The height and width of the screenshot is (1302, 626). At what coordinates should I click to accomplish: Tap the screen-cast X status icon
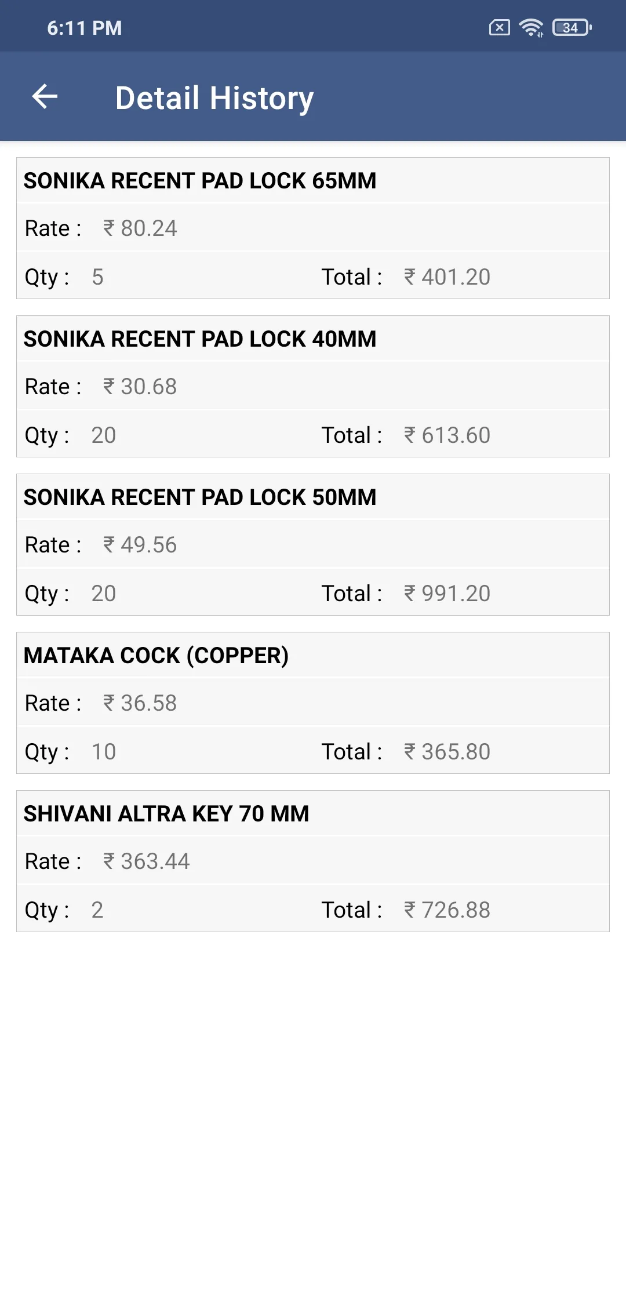pyautogui.click(x=499, y=28)
